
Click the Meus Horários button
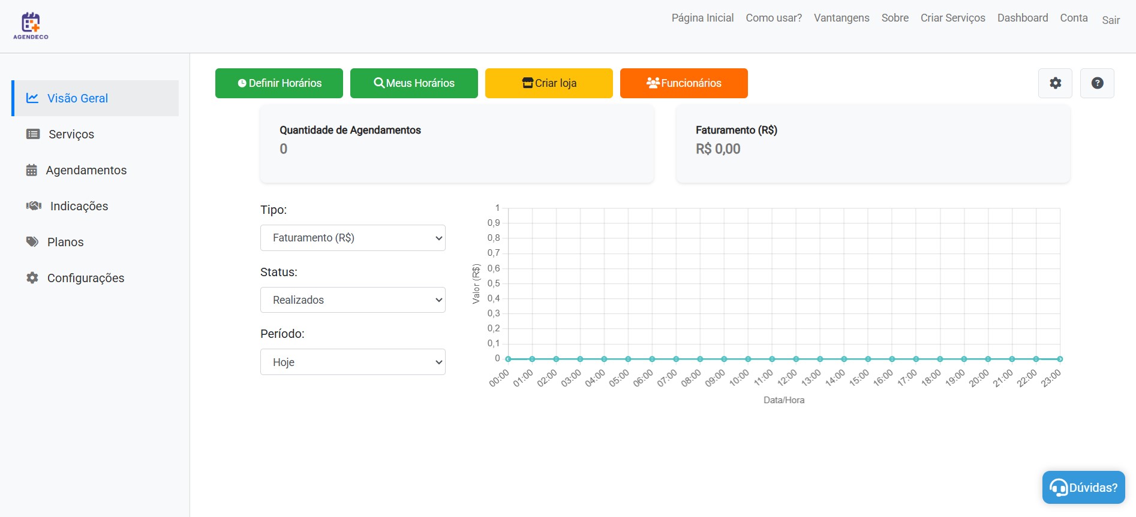pos(414,83)
